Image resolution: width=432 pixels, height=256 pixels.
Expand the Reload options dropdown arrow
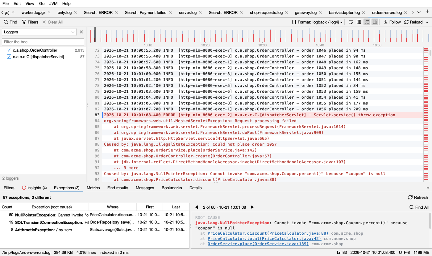point(427,22)
